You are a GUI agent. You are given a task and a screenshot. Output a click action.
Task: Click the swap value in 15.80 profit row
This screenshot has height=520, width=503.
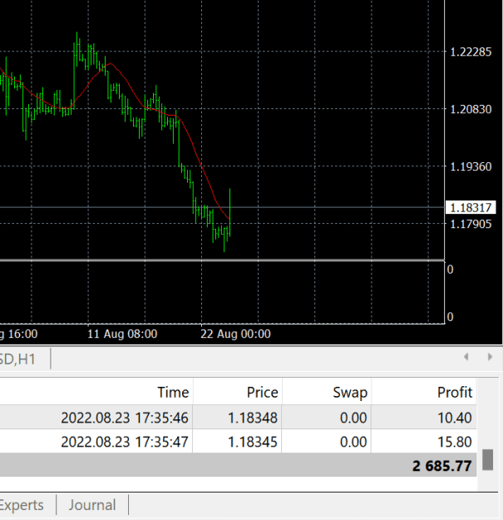click(x=353, y=442)
